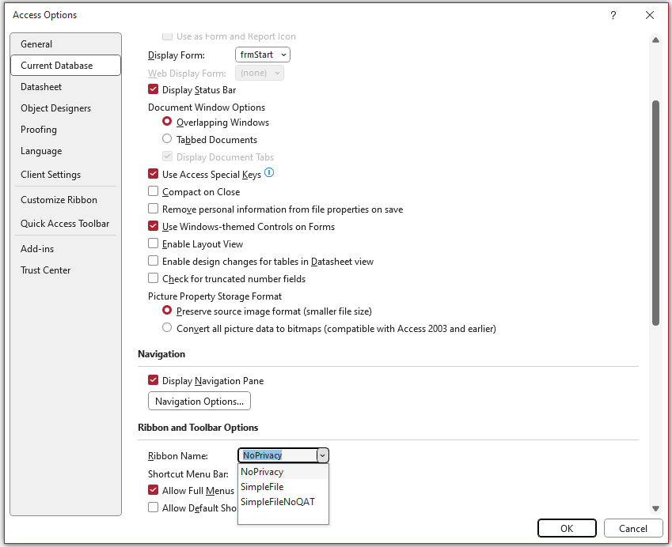Click the scroll down arrow

[x=655, y=508]
